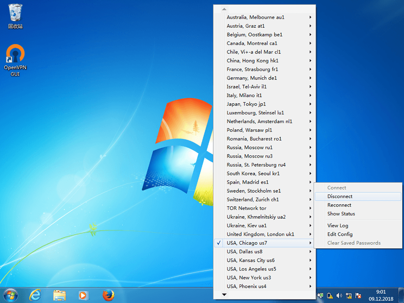Launch Windows Media Player from taskbar

point(83,295)
